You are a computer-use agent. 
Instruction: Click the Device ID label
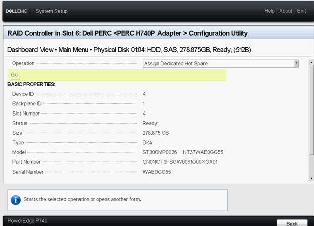[x=23, y=94]
